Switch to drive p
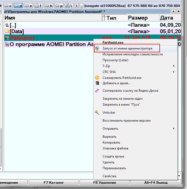Screen dimensions: 187x189 point(59,6)
